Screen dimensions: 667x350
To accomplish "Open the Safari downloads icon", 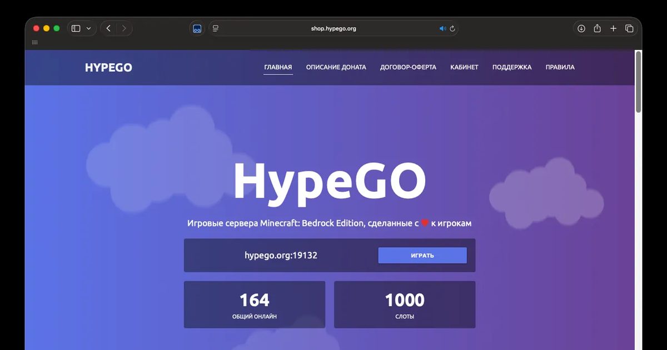I will [x=581, y=28].
